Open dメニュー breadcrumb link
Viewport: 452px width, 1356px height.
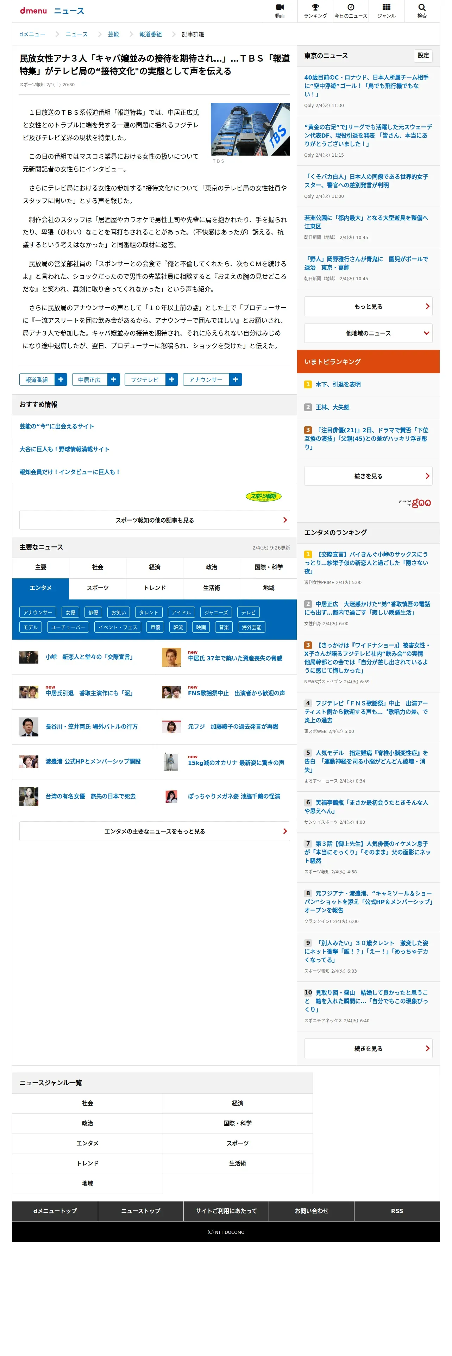(33, 34)
